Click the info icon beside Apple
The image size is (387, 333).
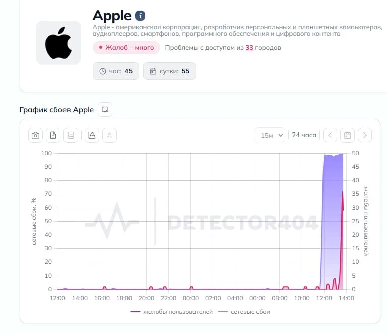(140, 16)
